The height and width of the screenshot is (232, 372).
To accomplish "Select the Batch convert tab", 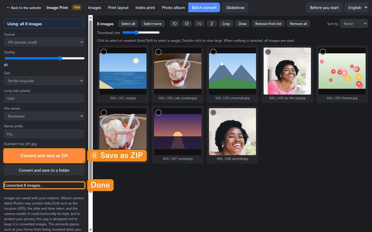I will [x=204, y=8].
